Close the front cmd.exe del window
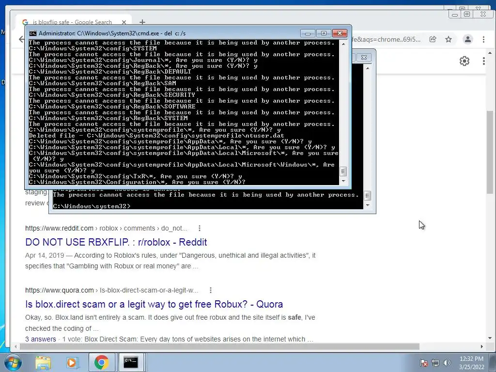Image resolution: width=496 pixels, height=372 pixels. pyautogui.click(x=340, y=33)
